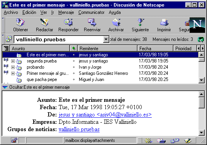Collapse the main toolbar using its left handle
207x145 pixels.
pos(3,25)
